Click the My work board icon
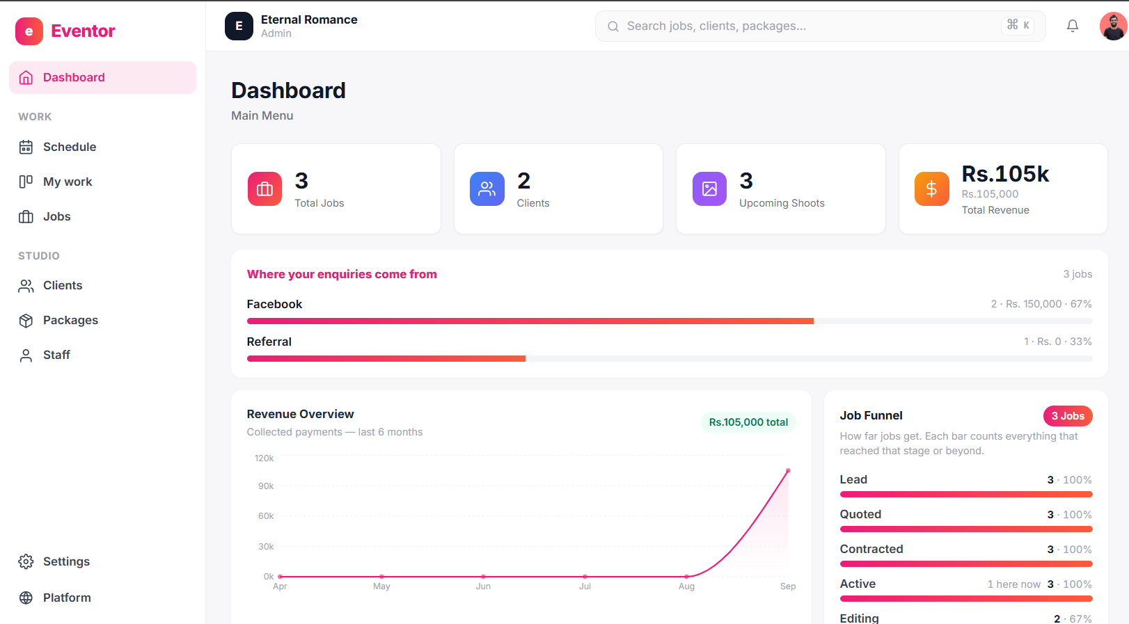Image resolution: width=1129 pixels, height=624 pixels. pyautogui.click(x=26, y=182)
